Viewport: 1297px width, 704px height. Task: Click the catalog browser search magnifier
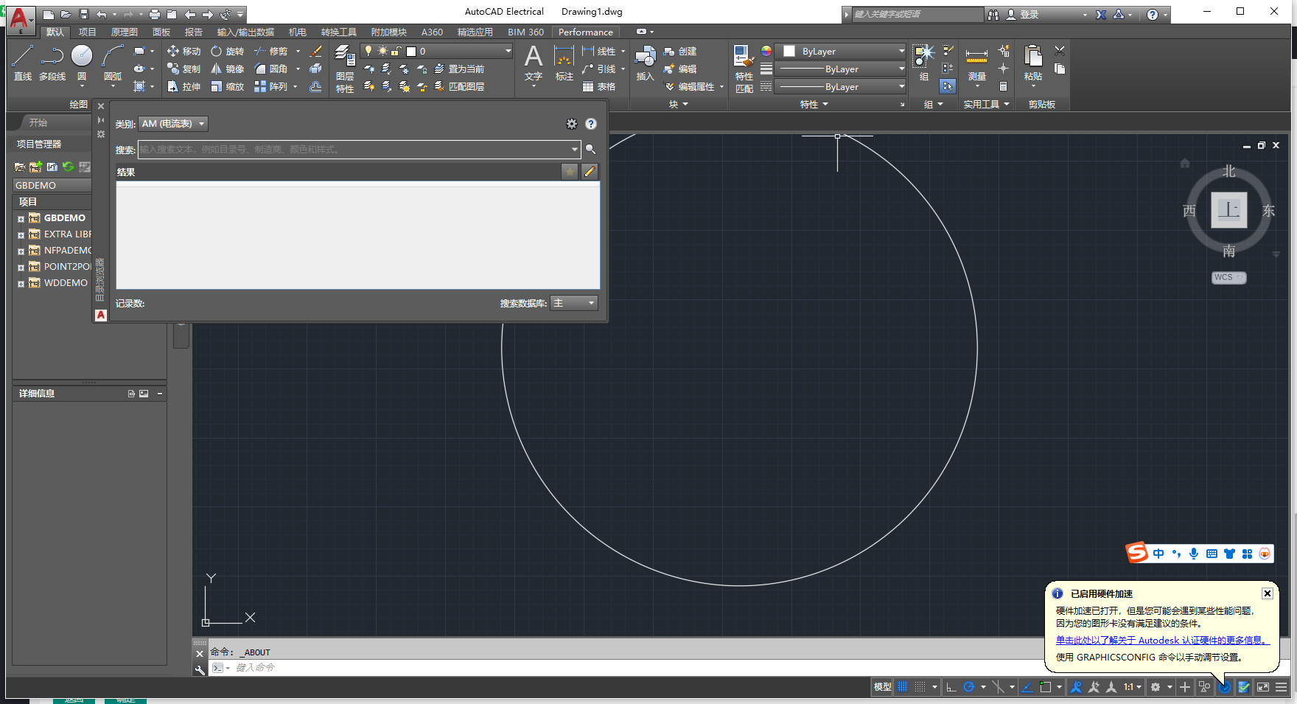[590, 149]
